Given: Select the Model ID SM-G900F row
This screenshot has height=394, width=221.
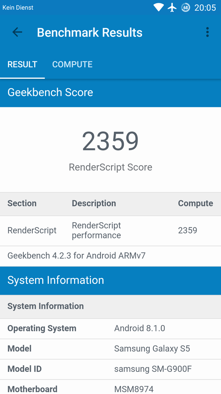Looking at the screenshot, I should (110, 369).
